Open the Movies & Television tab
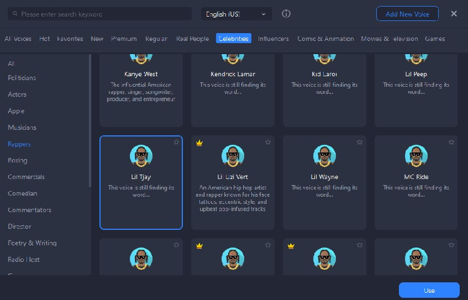This screenshot has width=468, height=300. tap(389, 39)
